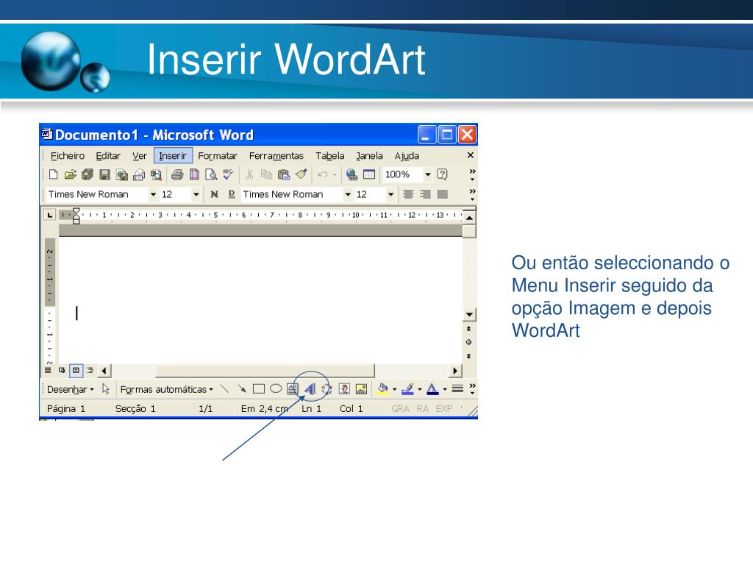Expand the second Times New Roman font dropdown
The image size is (753, 565).
(348, 194)
